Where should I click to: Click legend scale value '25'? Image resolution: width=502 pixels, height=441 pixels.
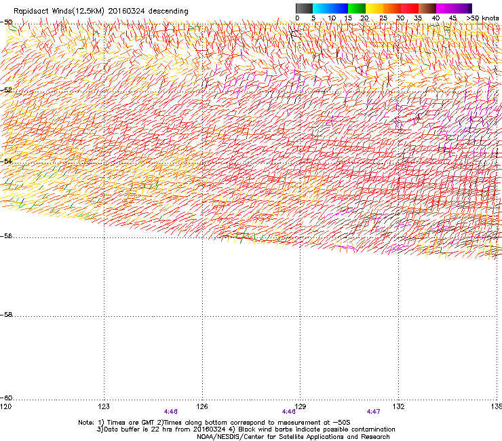point(383,18)
